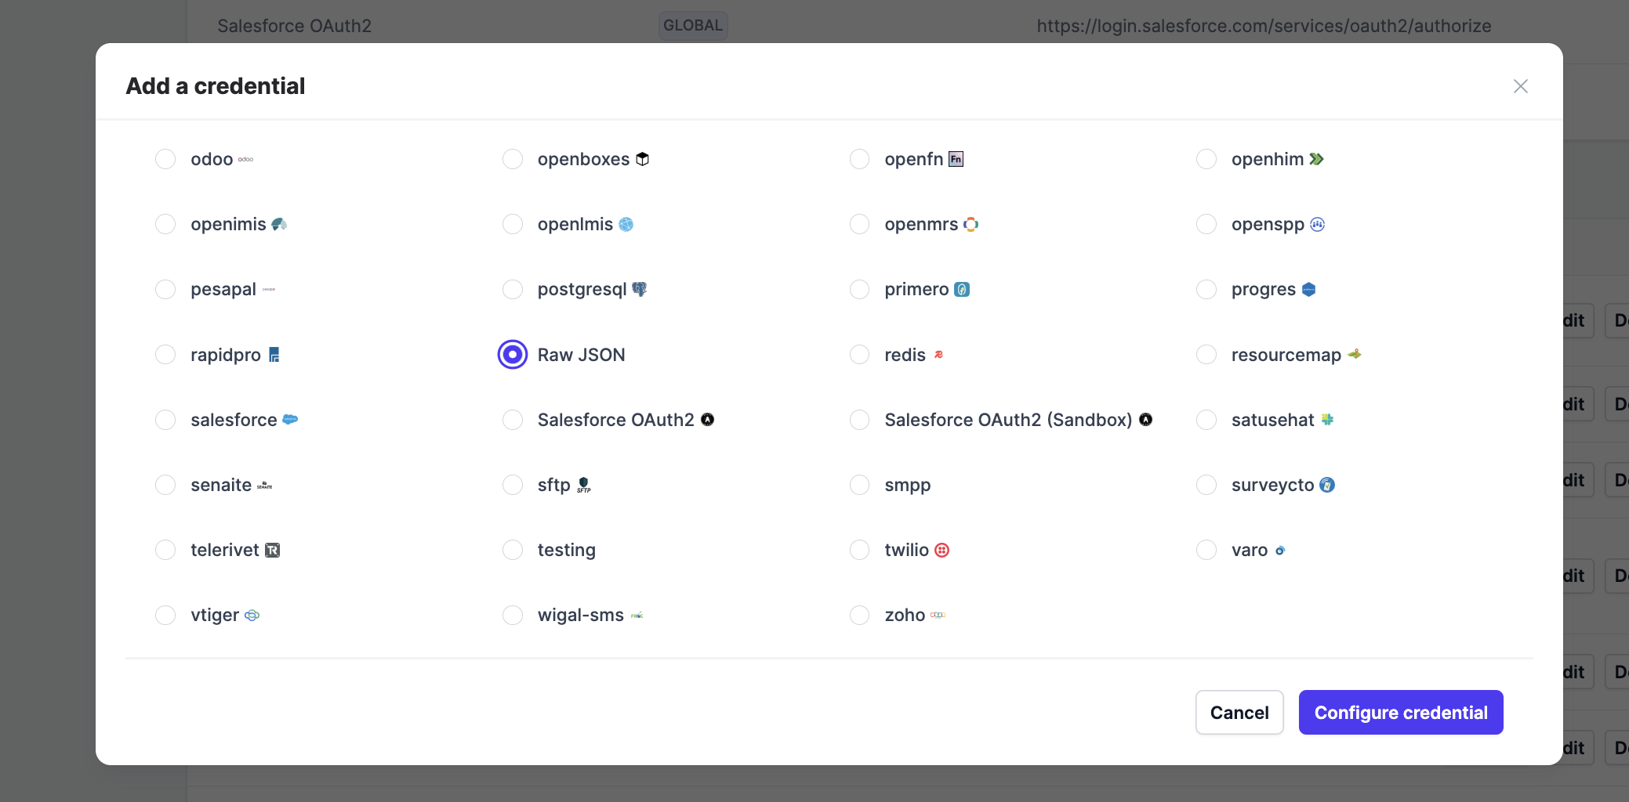Image resolution: width=1629 pixels, height=802 pixels.
Task: Click the Cancel button
Action: (1239, 712)
